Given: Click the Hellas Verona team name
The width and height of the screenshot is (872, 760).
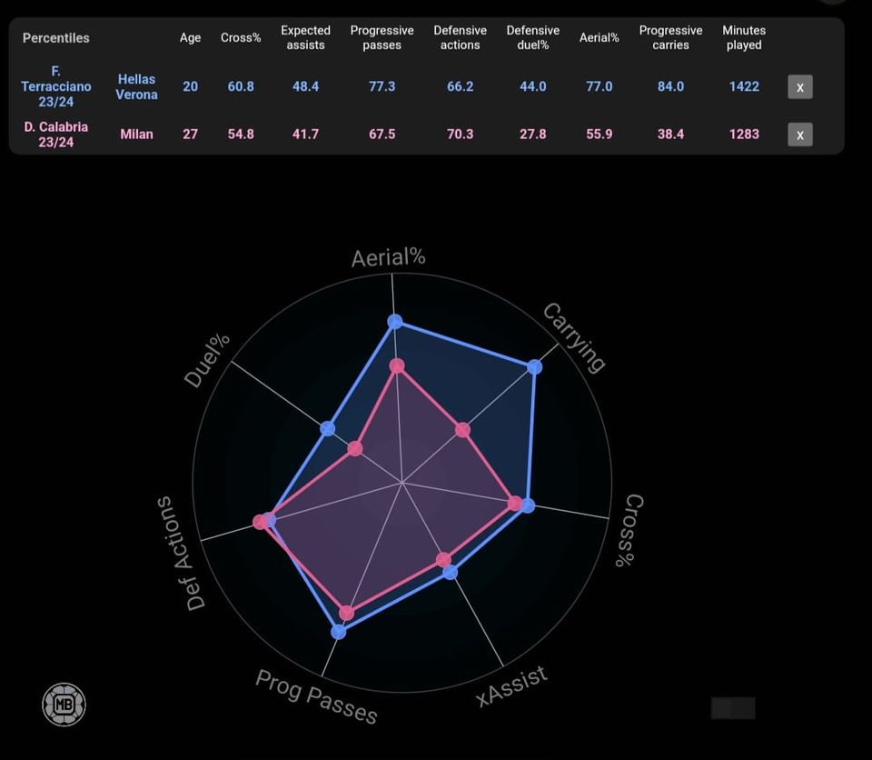Looking at the screenshot, I should (x=136, y=87).
